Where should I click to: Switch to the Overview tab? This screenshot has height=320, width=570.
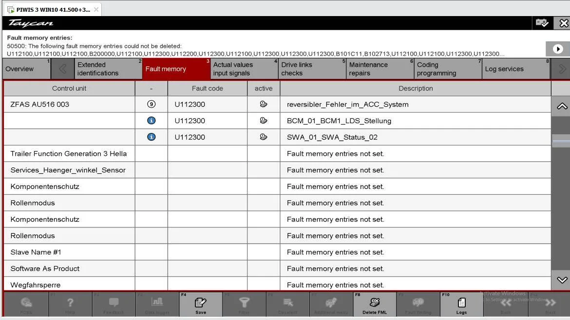(x=26, y=69)
